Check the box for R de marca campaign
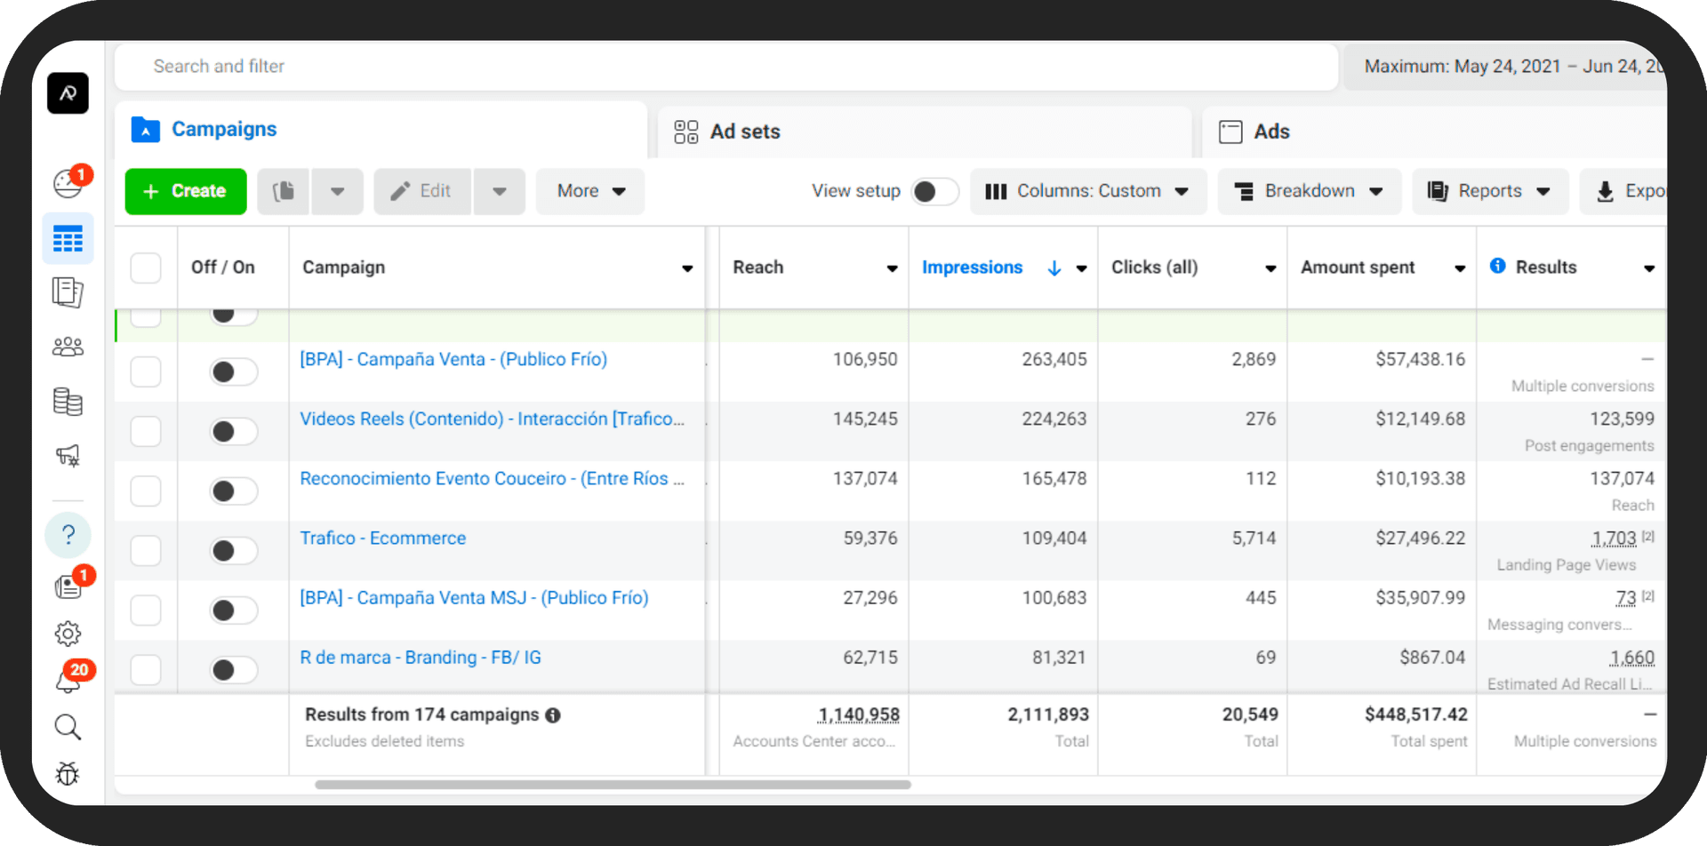1707x846 pixels. (x=146, y=669)
